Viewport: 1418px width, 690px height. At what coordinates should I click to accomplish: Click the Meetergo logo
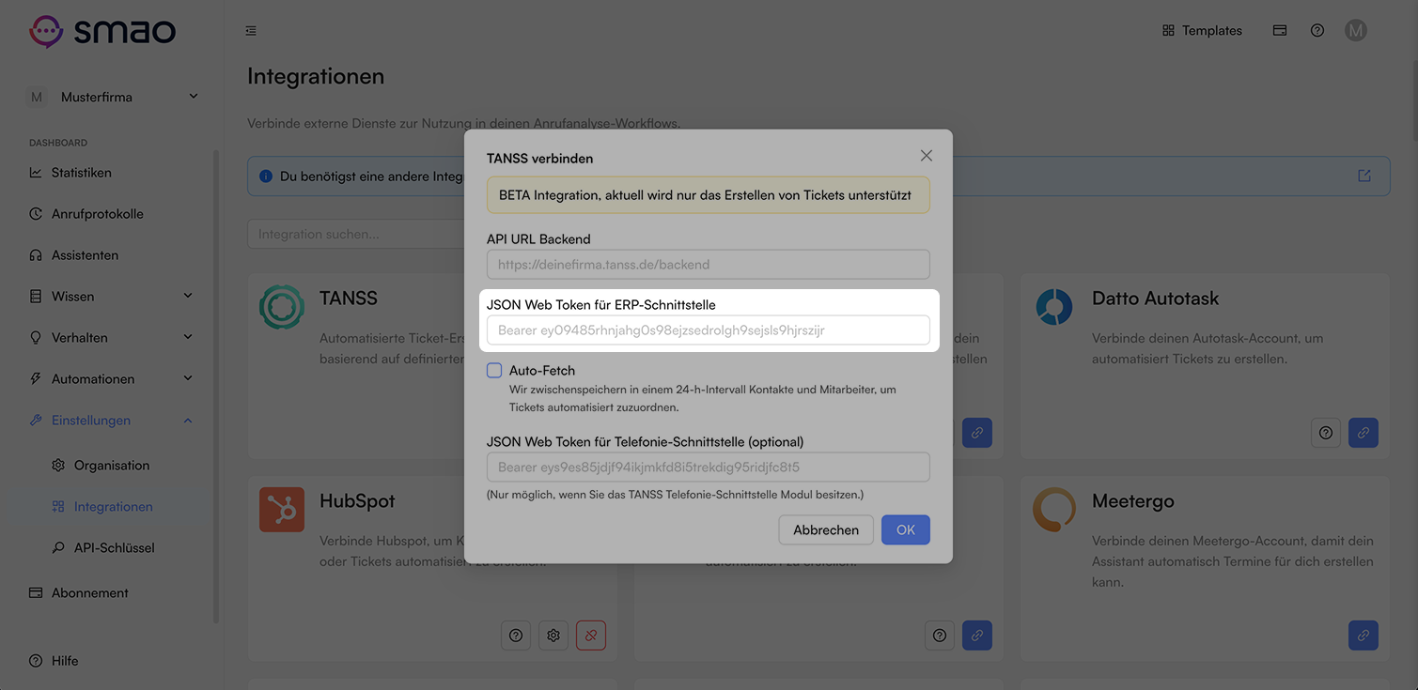click(1054, 510)
